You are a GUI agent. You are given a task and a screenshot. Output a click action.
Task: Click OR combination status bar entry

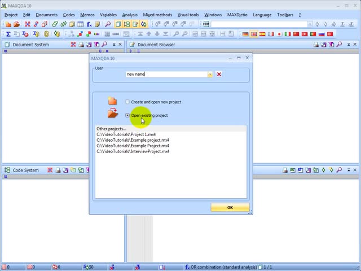pos(221,267)
